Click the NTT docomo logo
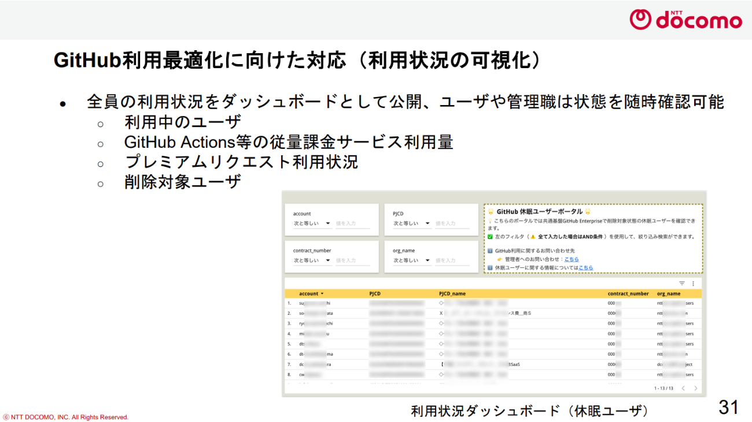 [x=685, y=20]
